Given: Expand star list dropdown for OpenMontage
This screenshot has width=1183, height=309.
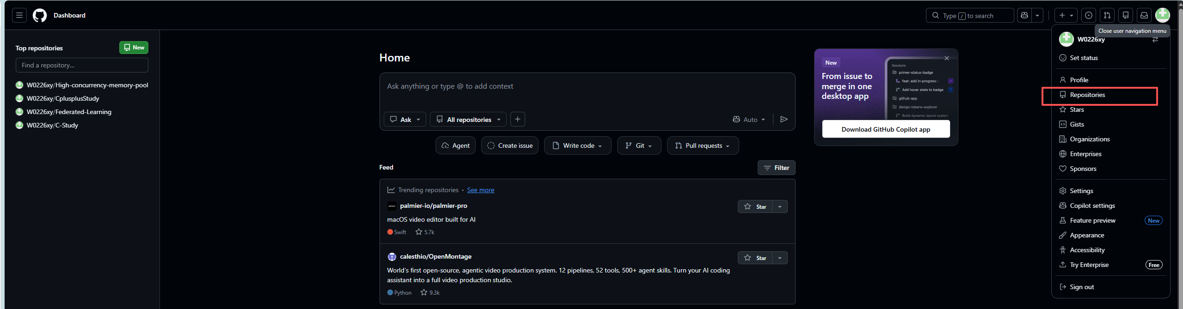Looking at the screenshot, I should point(780,258).
